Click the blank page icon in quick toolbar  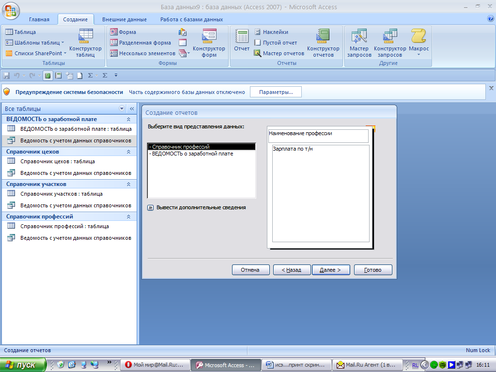(x=80, y=76)
